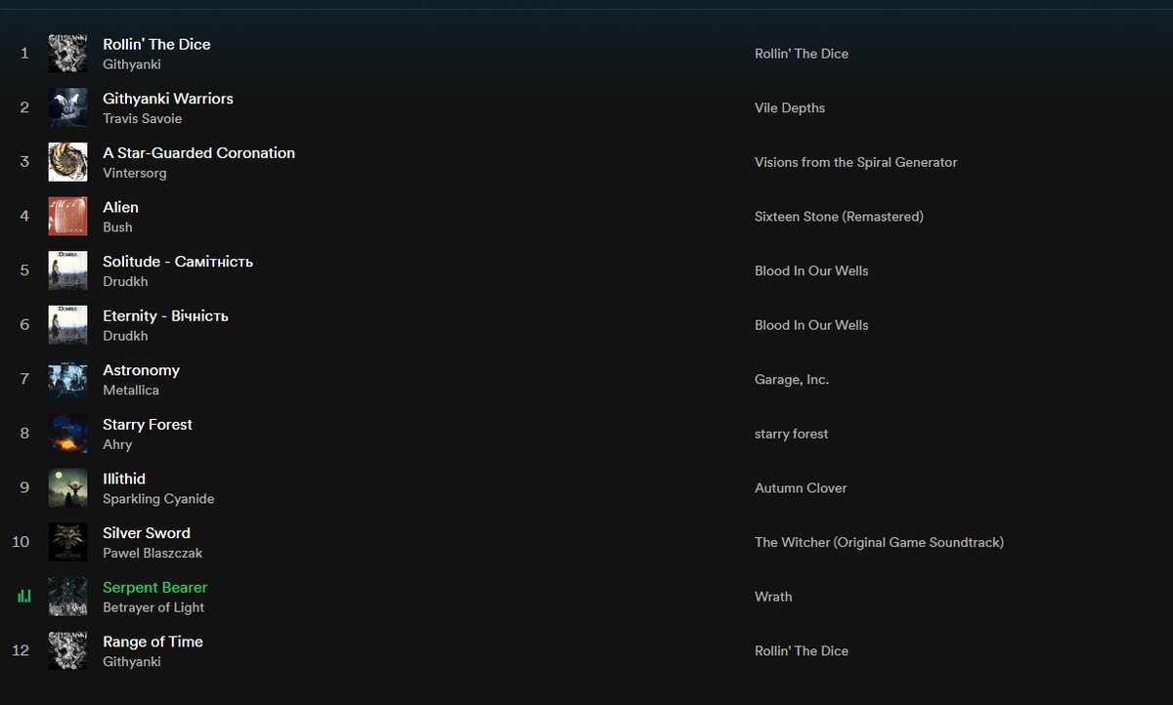Click the Starry Forest cover thumbnail

pos(67,434)
